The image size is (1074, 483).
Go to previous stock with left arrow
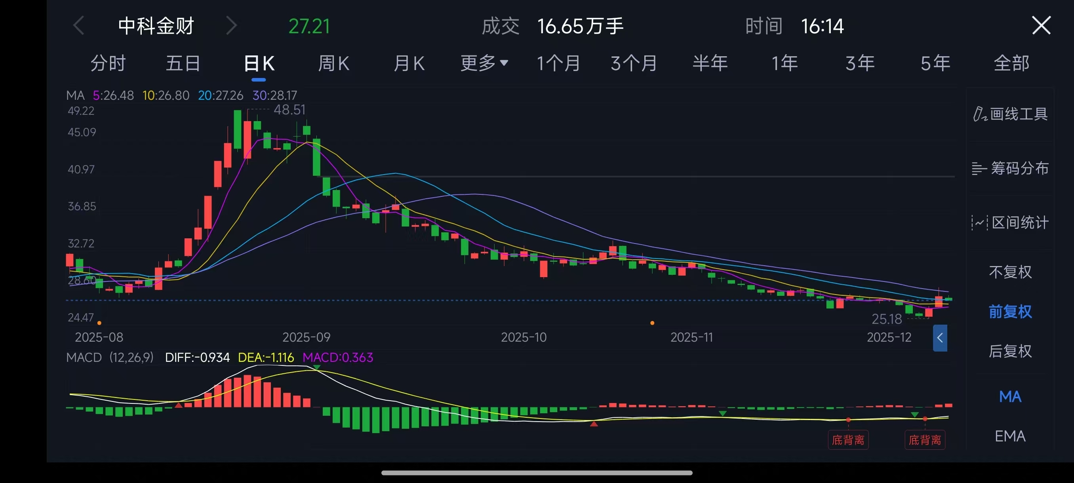pyautogui.click(x=78, y=26)
